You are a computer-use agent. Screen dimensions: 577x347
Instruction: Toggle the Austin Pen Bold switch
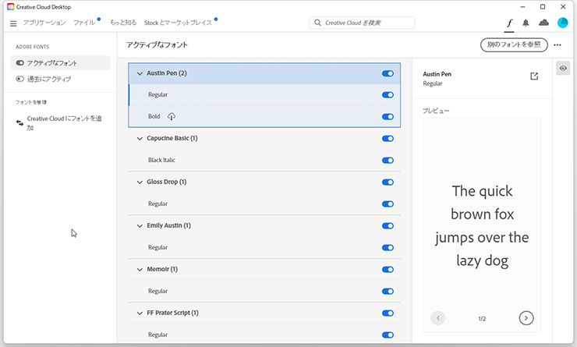tap(388, 117)
